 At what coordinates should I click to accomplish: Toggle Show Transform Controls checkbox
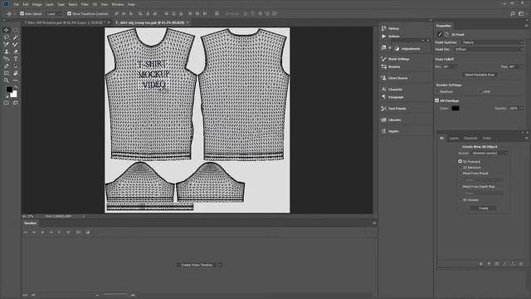click(69, 13)
